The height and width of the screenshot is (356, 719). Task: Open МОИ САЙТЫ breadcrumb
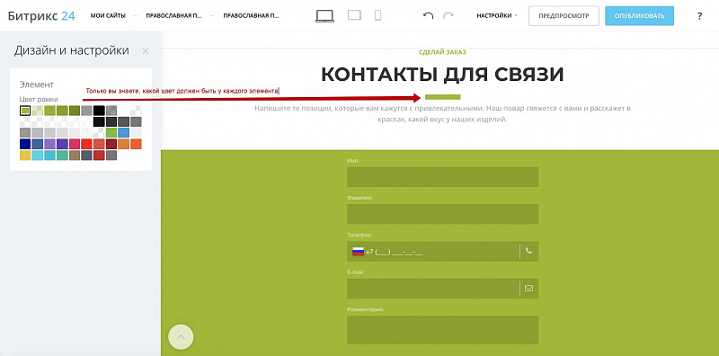pos(108,15)
